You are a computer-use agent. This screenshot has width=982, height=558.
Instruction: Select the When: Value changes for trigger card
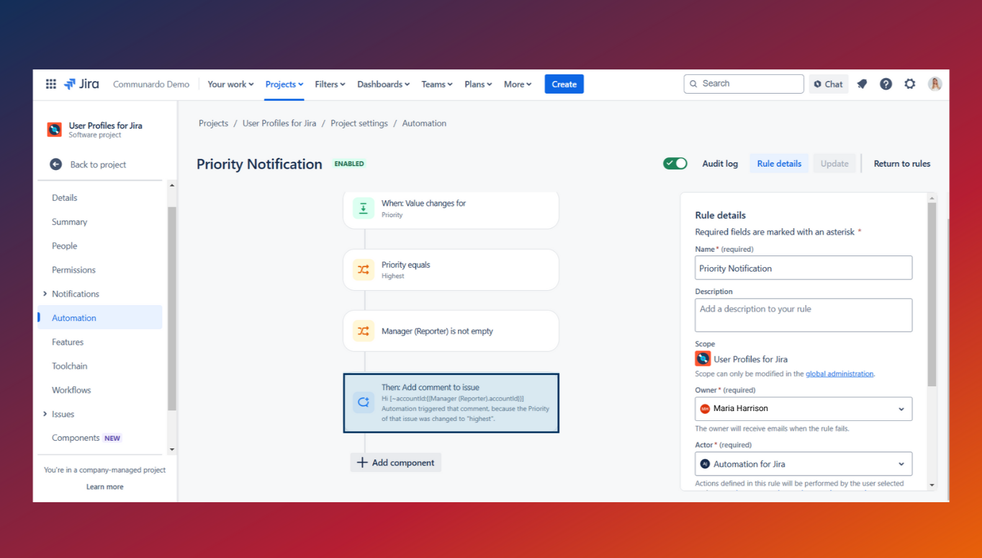point(451,209)
